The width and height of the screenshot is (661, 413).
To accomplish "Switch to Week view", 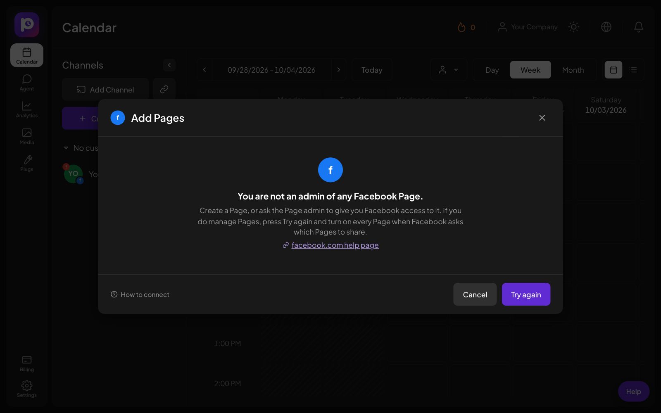I will coord(530,70).
